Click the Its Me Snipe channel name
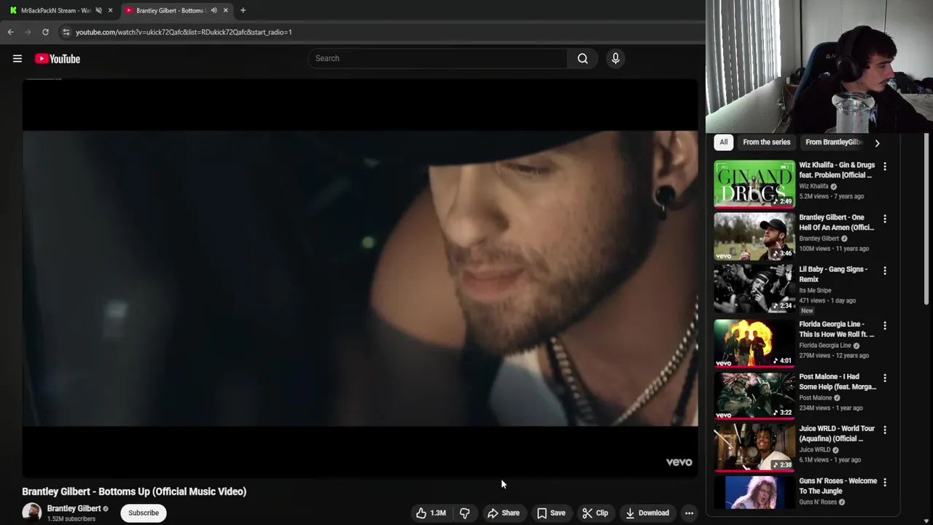Screen dimensions: 933x525 (x=815, y=290)
